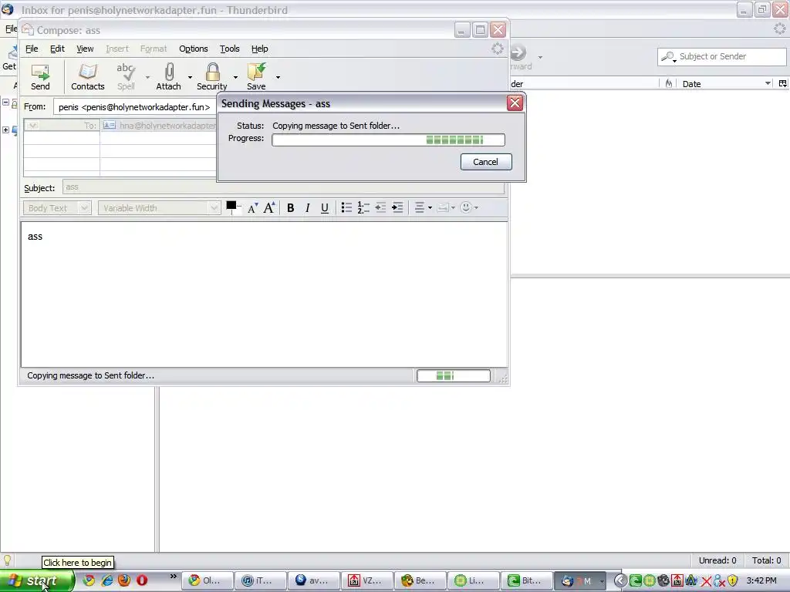790x592 pixels.
Task: Apply numbered list formatting
Action: click(363, 207)
